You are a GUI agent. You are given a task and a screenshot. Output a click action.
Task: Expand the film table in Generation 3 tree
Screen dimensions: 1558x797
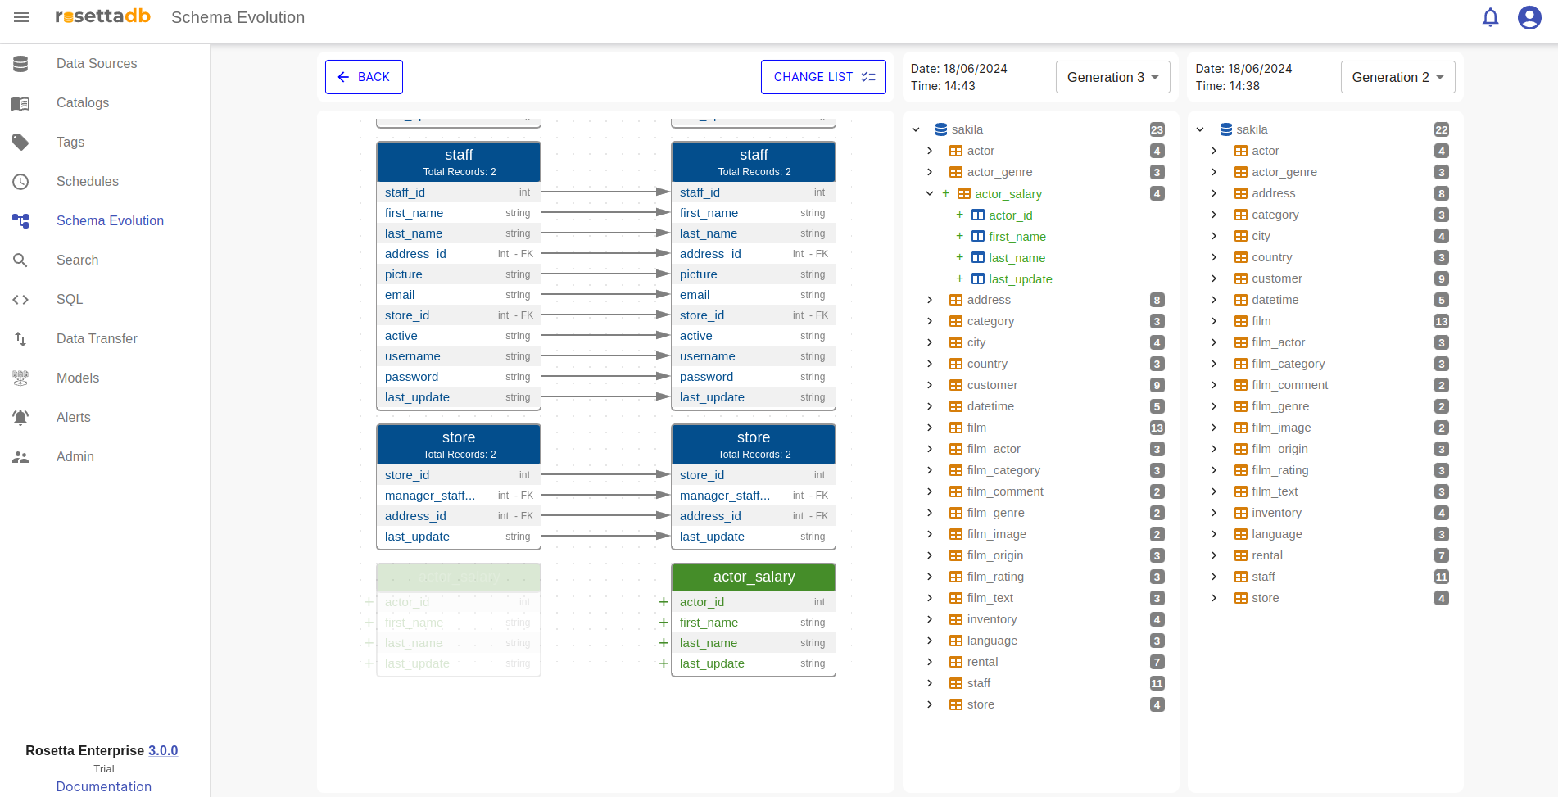[929, 428]
